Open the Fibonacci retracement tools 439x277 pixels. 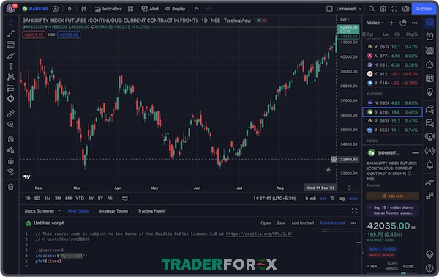pos(11,44)
